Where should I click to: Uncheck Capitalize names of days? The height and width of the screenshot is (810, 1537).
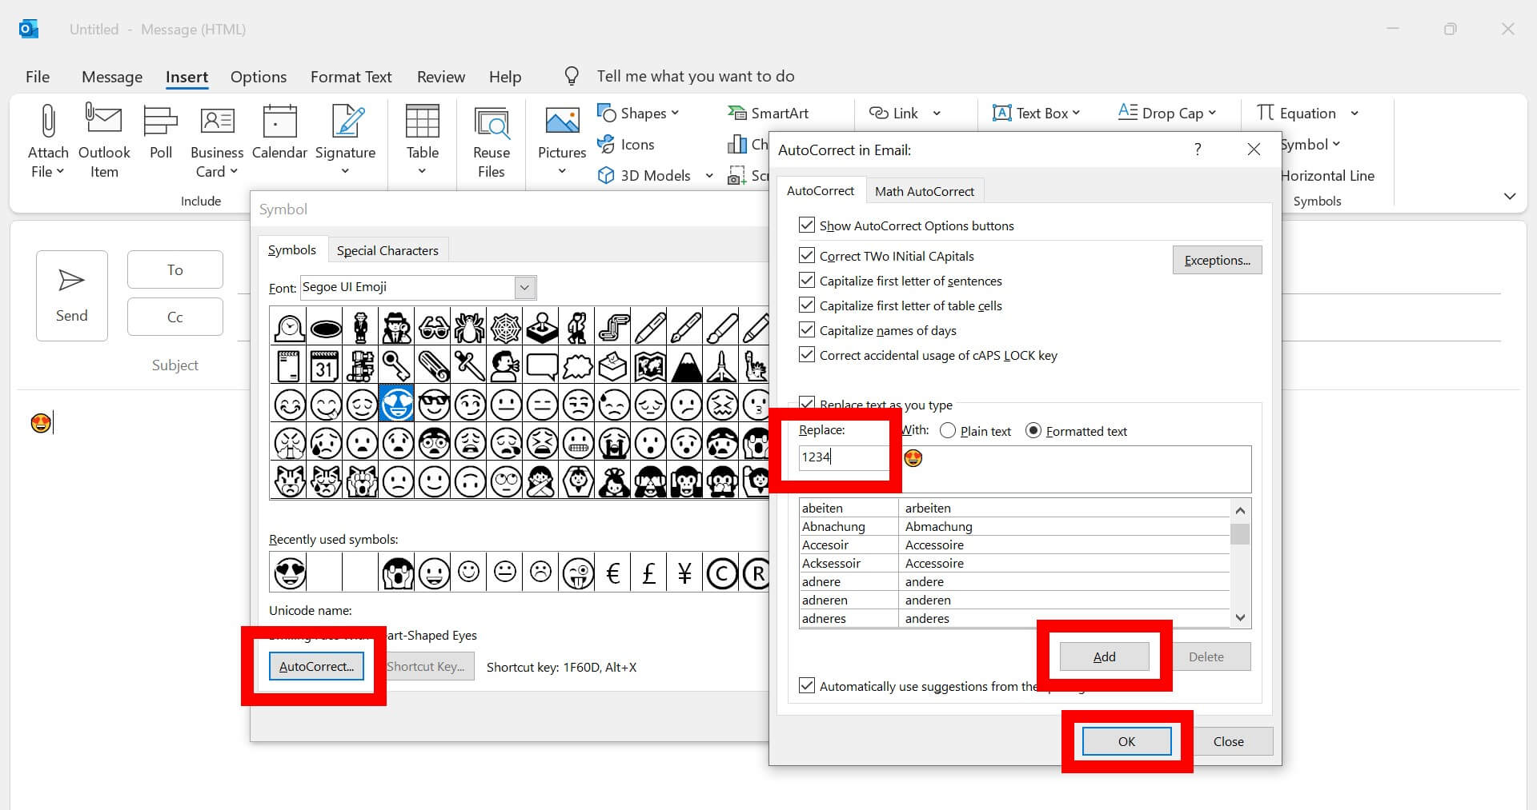(807, 329)
